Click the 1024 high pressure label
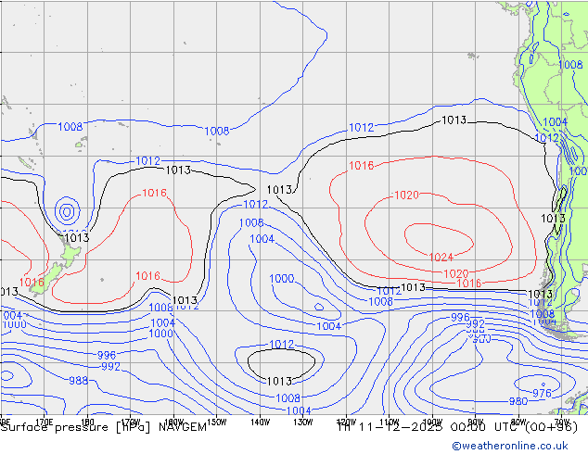This screenshot has height=454, width=588. pyautogui.click(x=441, y=258)
